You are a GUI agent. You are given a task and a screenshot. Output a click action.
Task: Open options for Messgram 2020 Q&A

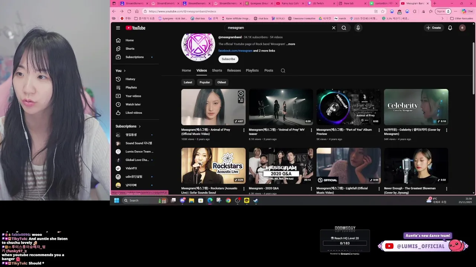(x=312, y=189)
